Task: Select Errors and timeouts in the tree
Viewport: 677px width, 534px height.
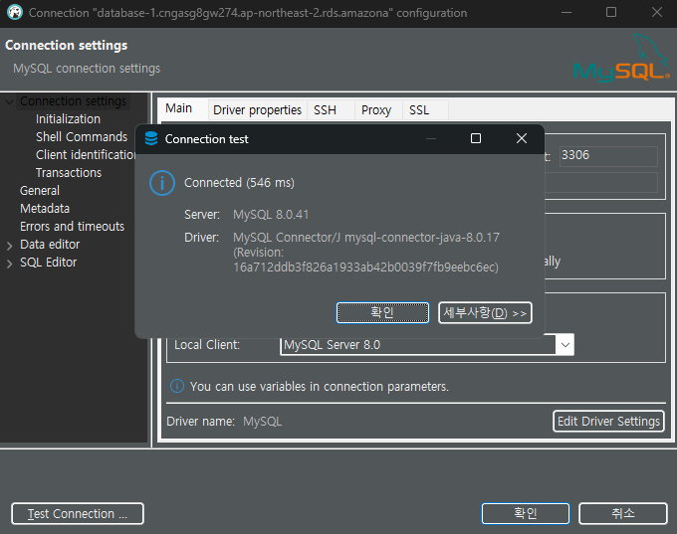Action: tap(72, 227)
